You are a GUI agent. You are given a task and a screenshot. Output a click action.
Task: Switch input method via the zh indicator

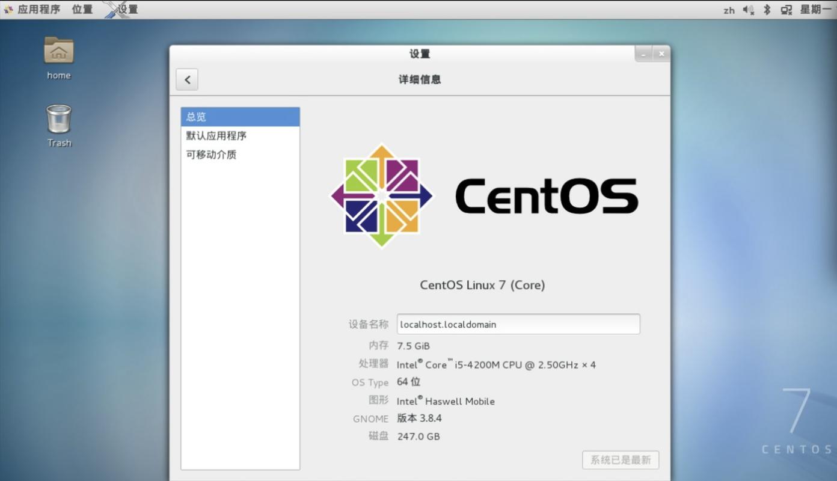(728, 10)
